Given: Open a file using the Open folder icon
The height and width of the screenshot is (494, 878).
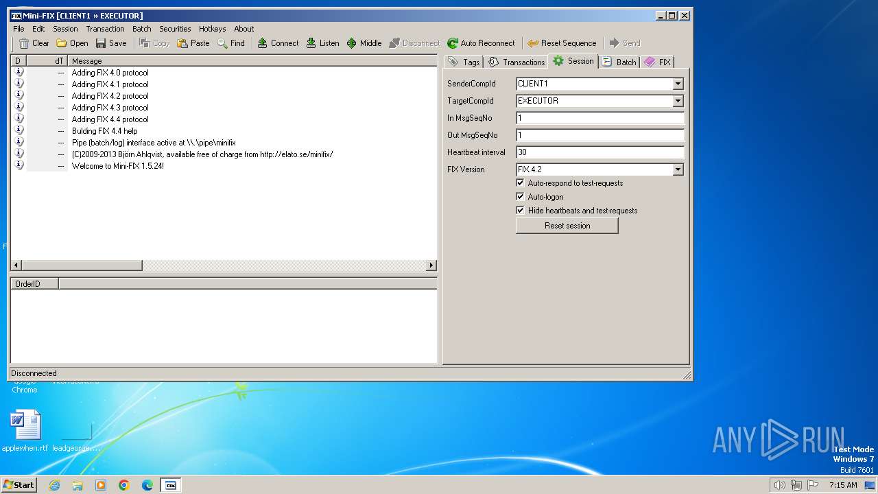Looking at the screenshot, I should (x=62, y=43).
